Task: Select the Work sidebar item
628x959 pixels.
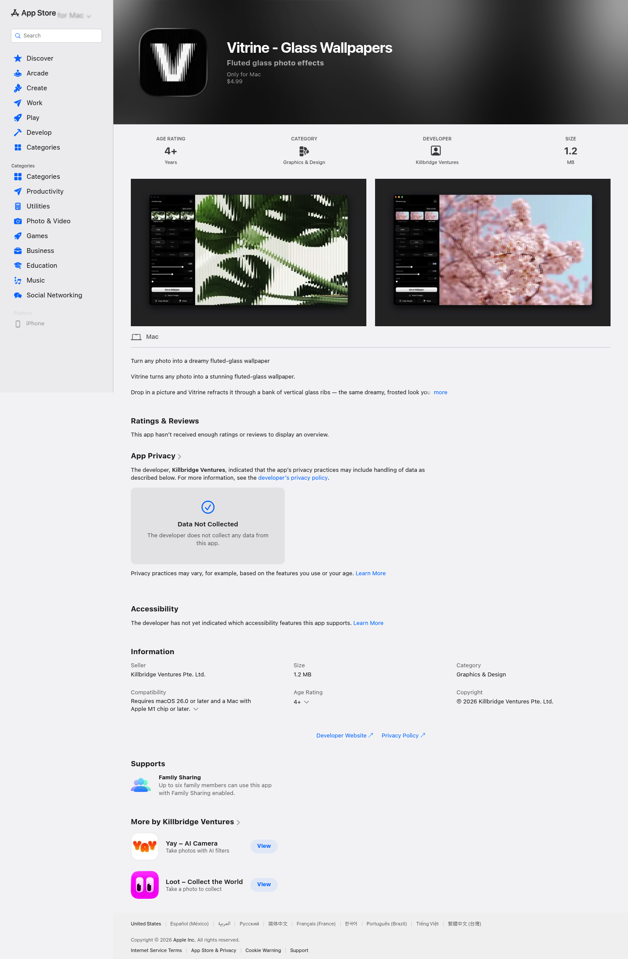Action: point(57,103)
